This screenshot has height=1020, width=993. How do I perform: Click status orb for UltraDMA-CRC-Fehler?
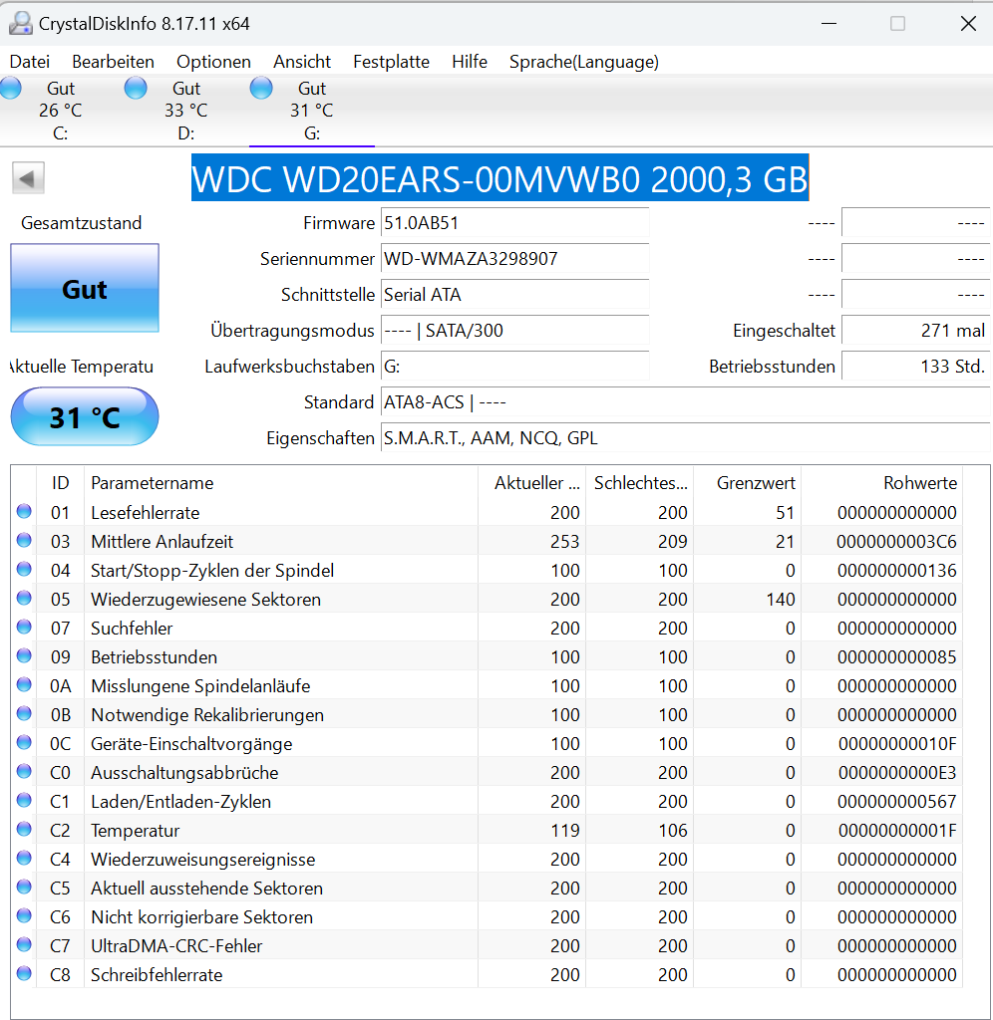coord(24,944)
